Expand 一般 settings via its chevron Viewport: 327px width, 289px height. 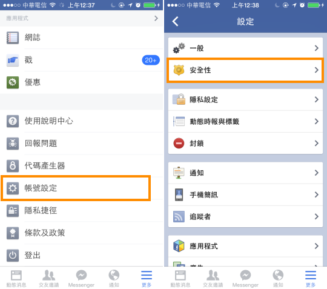coord(316,48)
